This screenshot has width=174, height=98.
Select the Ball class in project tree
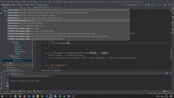18,45
